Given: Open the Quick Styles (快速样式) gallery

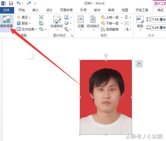Looking at the screenshot, I should tap(57, 23).
